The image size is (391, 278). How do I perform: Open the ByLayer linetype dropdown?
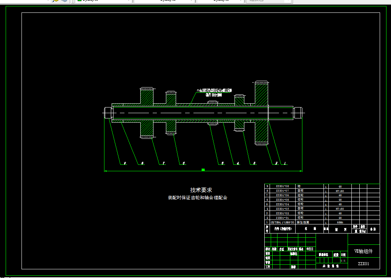tap(164, 1)
